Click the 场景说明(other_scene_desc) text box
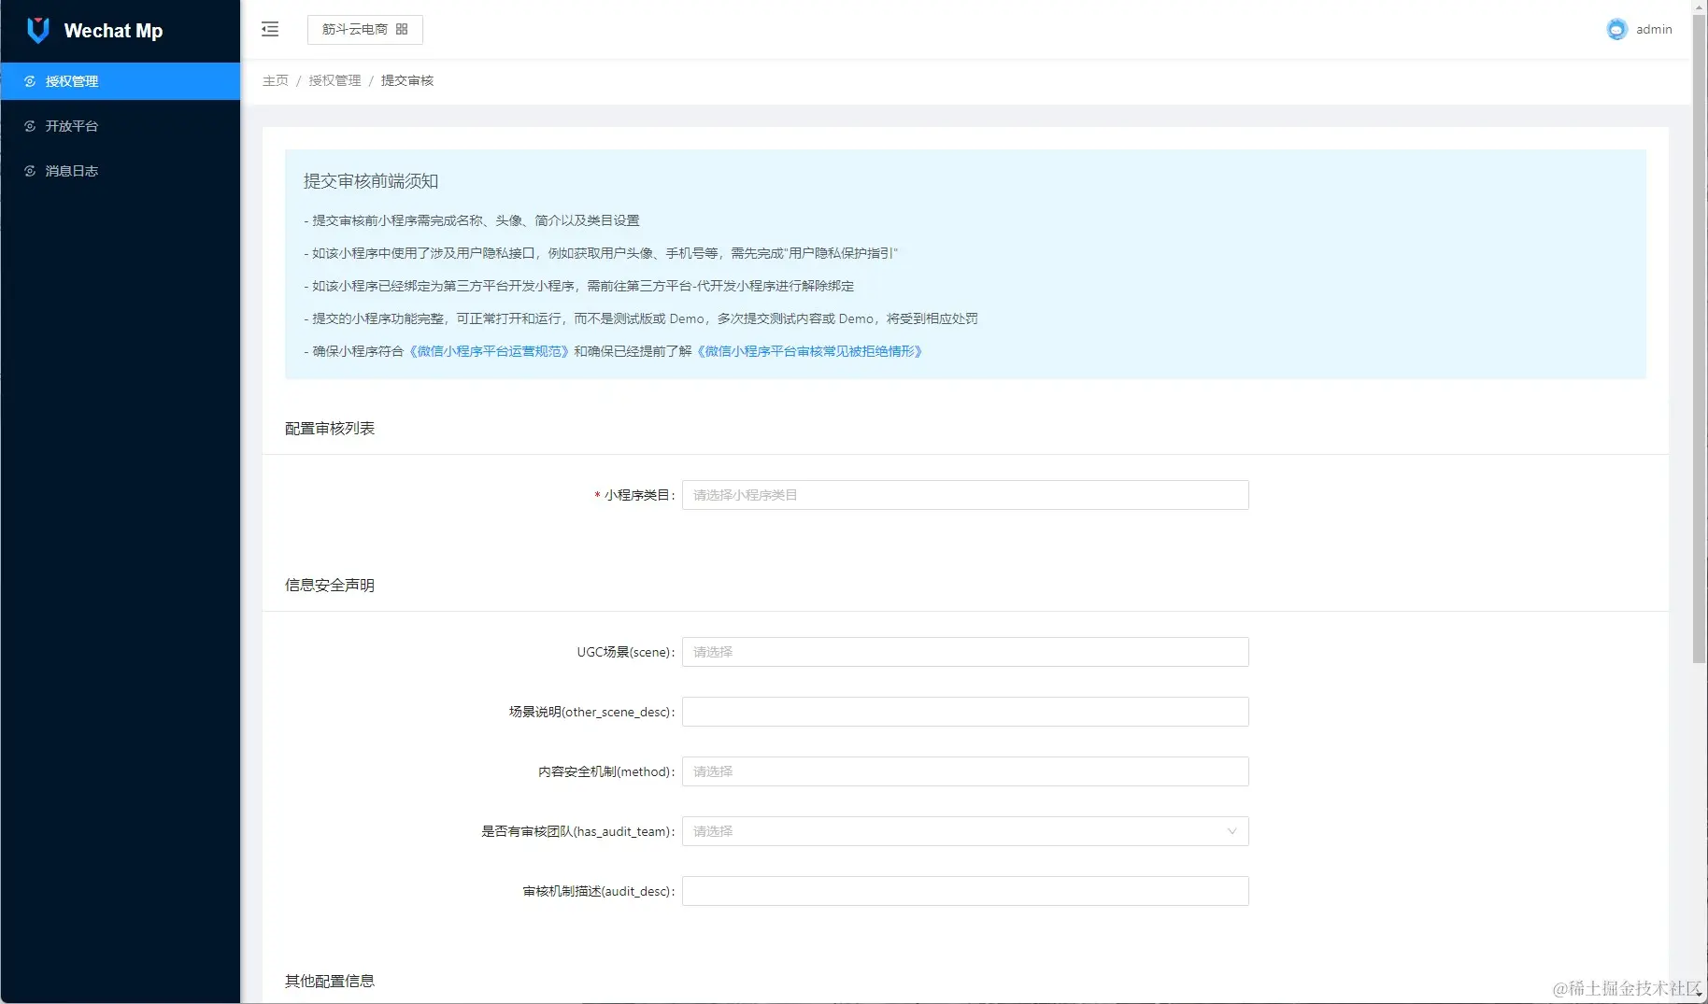The image size is (1708, 1004). coord(964,712)
